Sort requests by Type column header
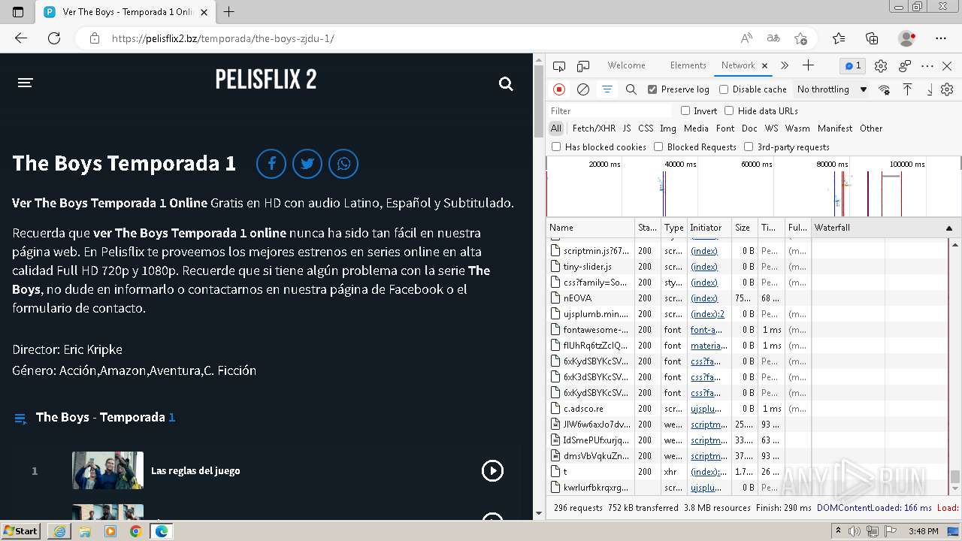This screenshot has width=962, height=541. (674, 228)
